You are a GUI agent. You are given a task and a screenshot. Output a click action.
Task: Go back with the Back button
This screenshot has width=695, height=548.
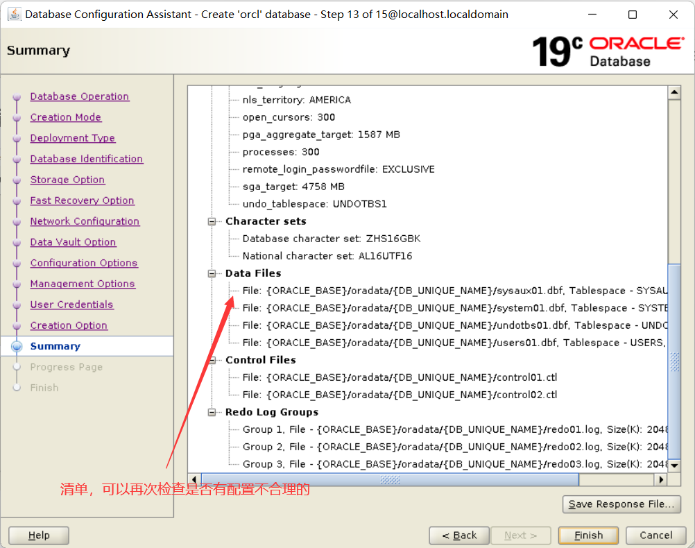click(459, 535)
